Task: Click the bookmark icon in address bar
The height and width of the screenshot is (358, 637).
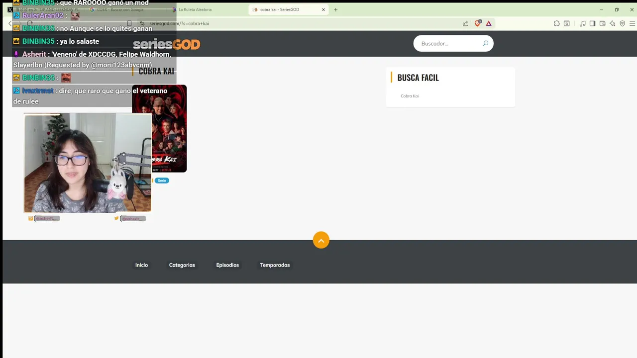Action: (x=129, y=23)
